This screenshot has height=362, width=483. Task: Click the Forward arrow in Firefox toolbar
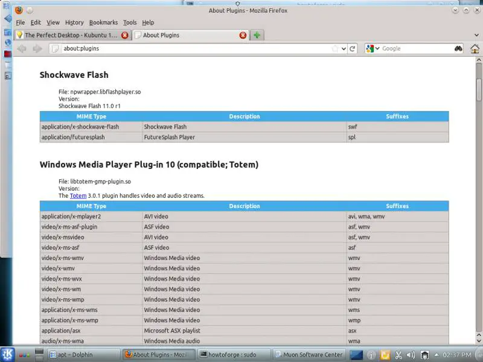(x=37, y=48)
